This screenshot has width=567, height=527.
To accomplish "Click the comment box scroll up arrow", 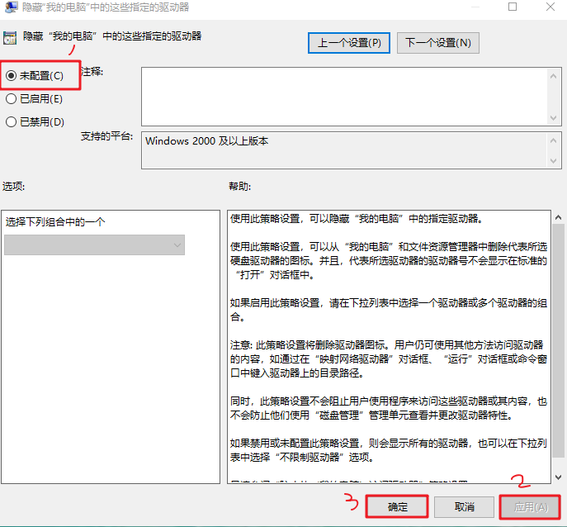I will click(555, 75).
